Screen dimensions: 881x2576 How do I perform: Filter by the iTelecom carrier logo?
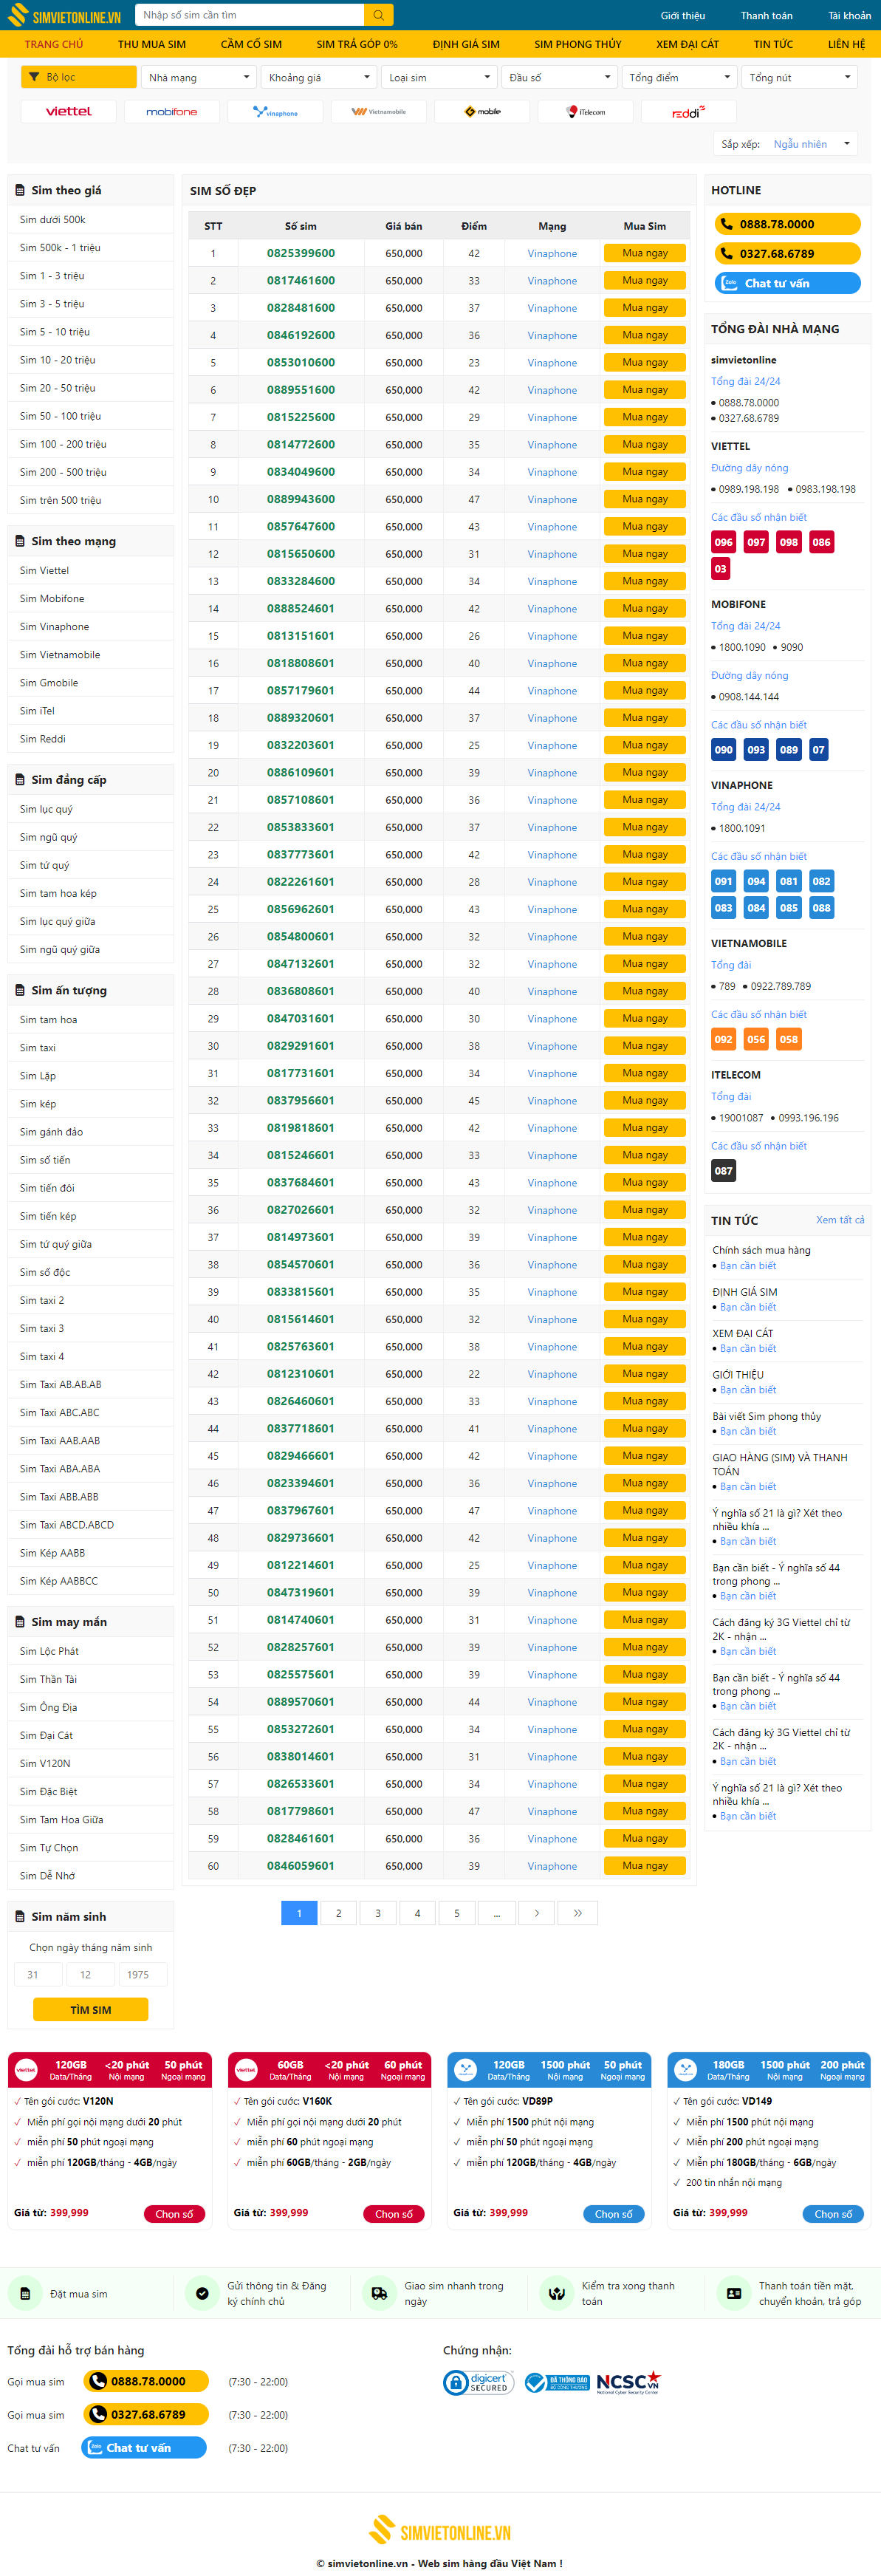coord(585,111)
